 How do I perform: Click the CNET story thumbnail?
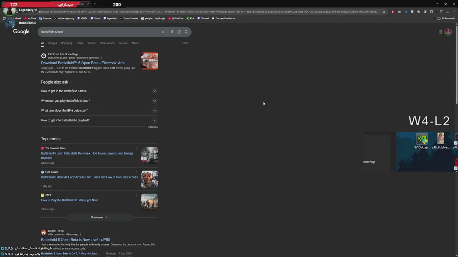(150, 202)
